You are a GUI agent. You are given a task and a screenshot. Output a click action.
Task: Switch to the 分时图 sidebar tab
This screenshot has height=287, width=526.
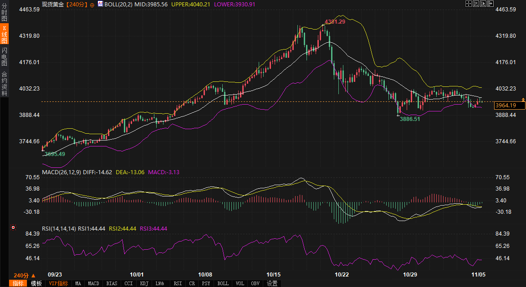(x=4, y=12)
